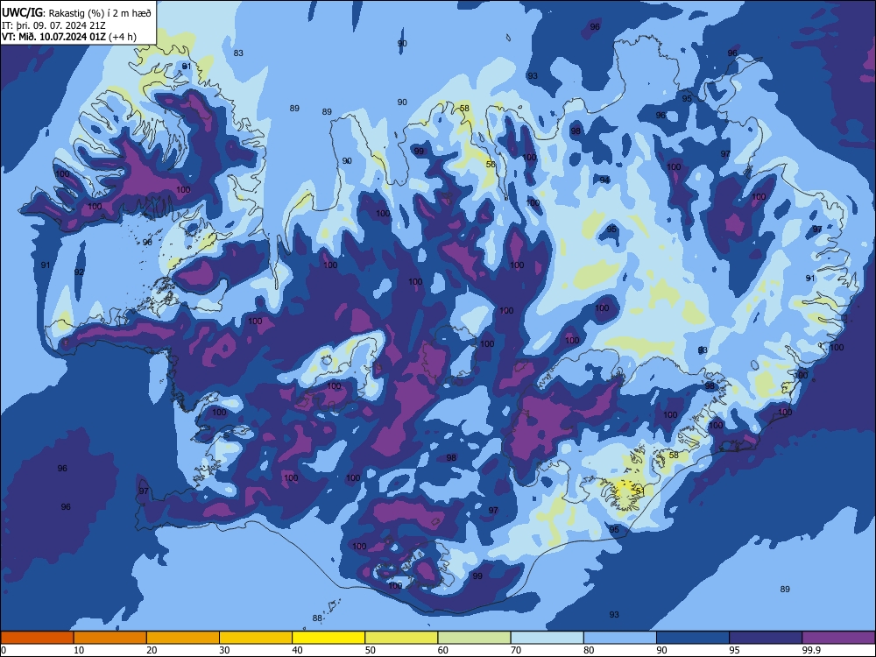This screenshot has width=876, height=657.
Task: Click the orange 10–20 legend swatch
Action: [110, 638]
